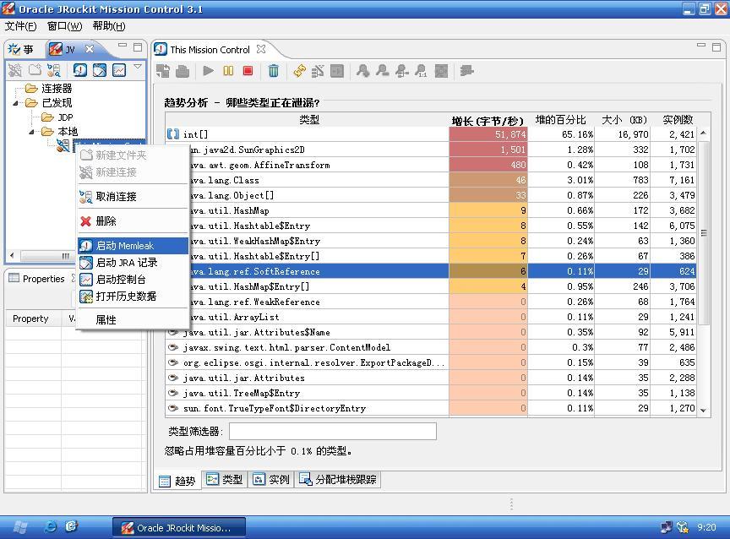
Task: Collapse the 本地 tree node
Action: [x=31, y=132]
